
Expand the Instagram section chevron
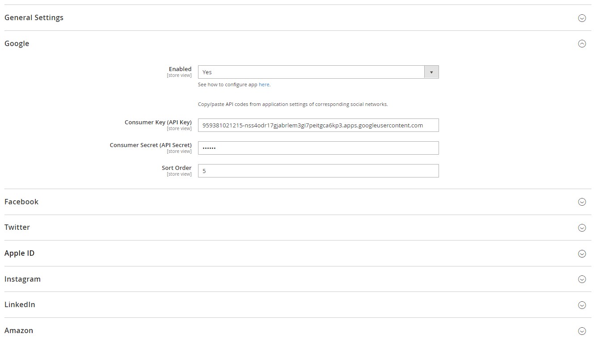(582, 279)
